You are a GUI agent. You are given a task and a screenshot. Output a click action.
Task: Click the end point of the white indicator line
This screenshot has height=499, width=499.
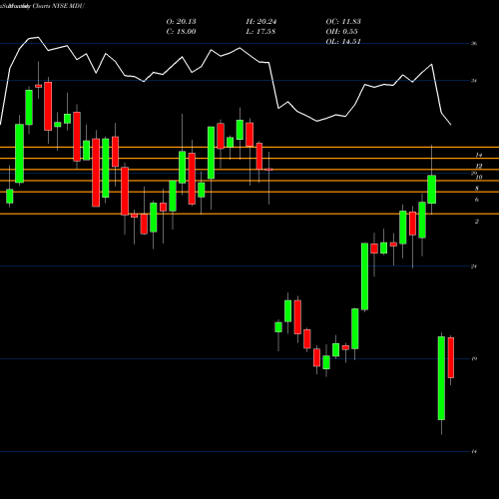click(451, 125)
